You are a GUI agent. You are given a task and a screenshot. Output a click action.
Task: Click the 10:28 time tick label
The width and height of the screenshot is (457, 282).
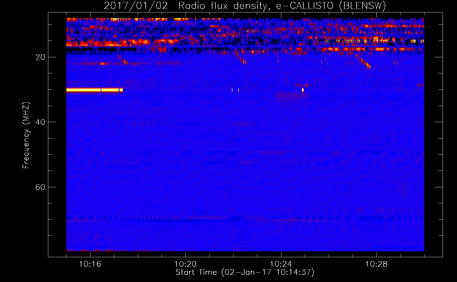376,264
